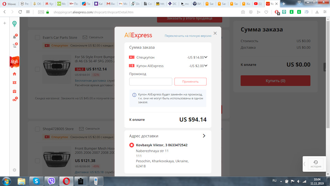
Task: Open the история history panel button
Action: (316, 164)
